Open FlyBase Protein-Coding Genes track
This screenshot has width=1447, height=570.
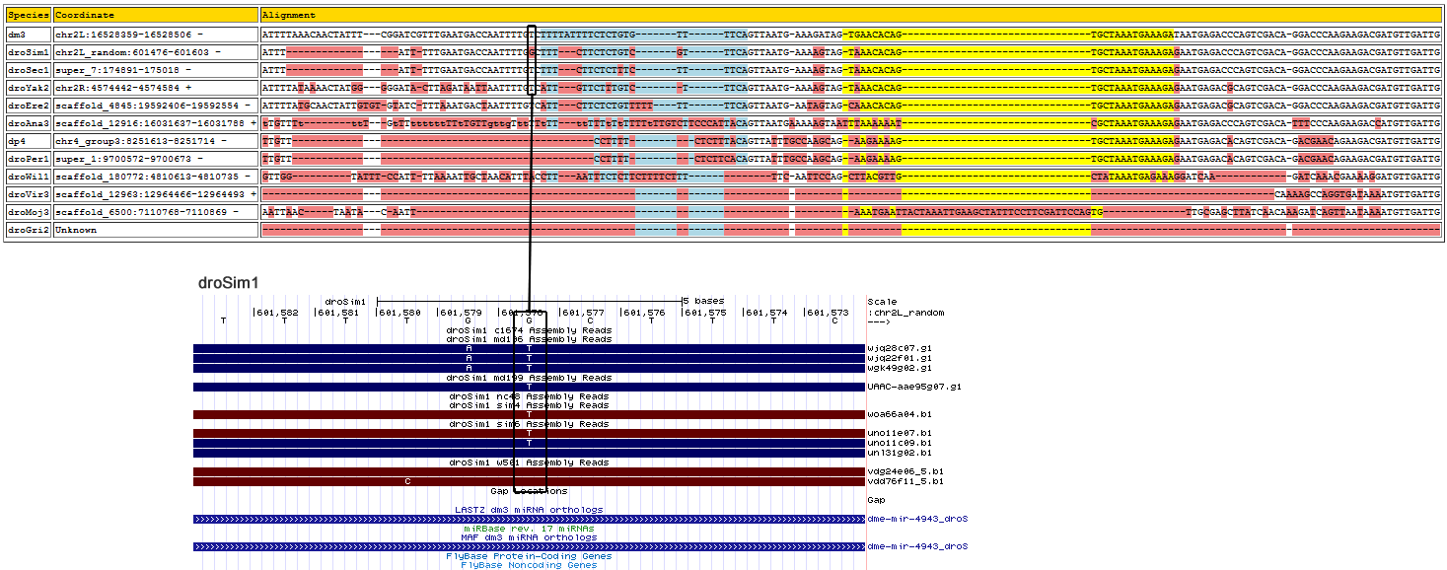[x=529, y=556]
